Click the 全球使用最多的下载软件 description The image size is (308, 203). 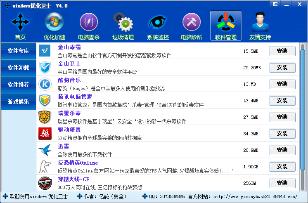(85, 154)
